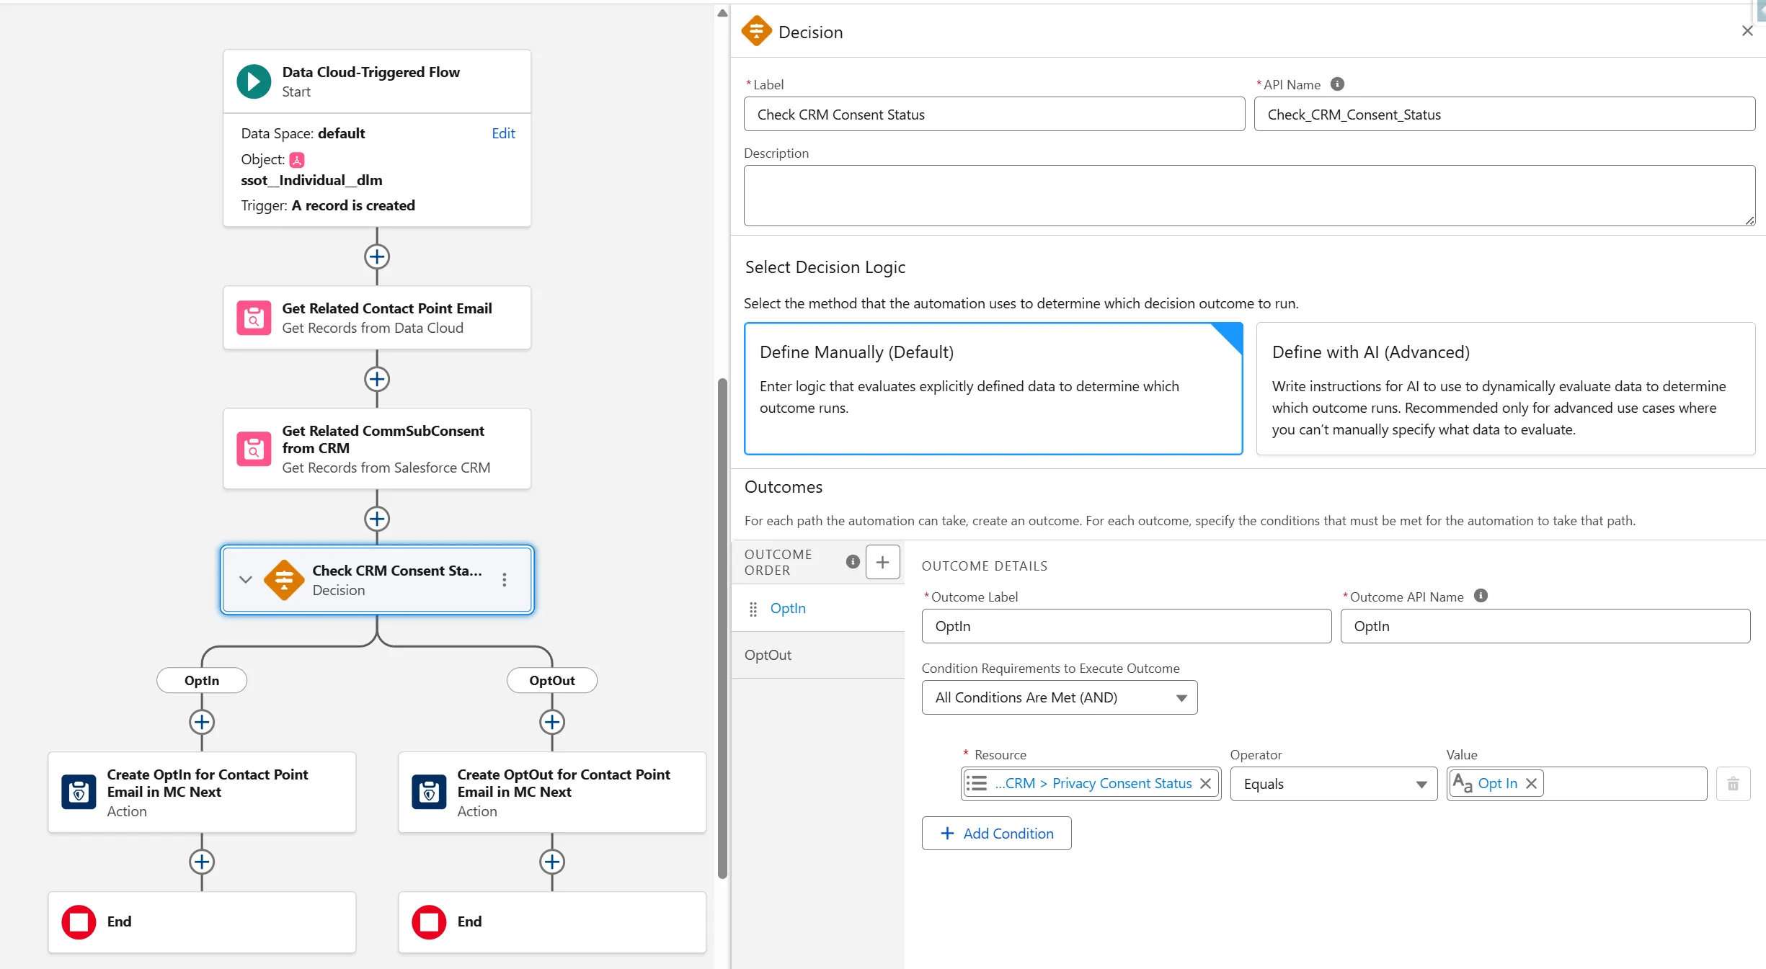Click the Data Cloud-Triggered Flow start play icon

point(254,81)
